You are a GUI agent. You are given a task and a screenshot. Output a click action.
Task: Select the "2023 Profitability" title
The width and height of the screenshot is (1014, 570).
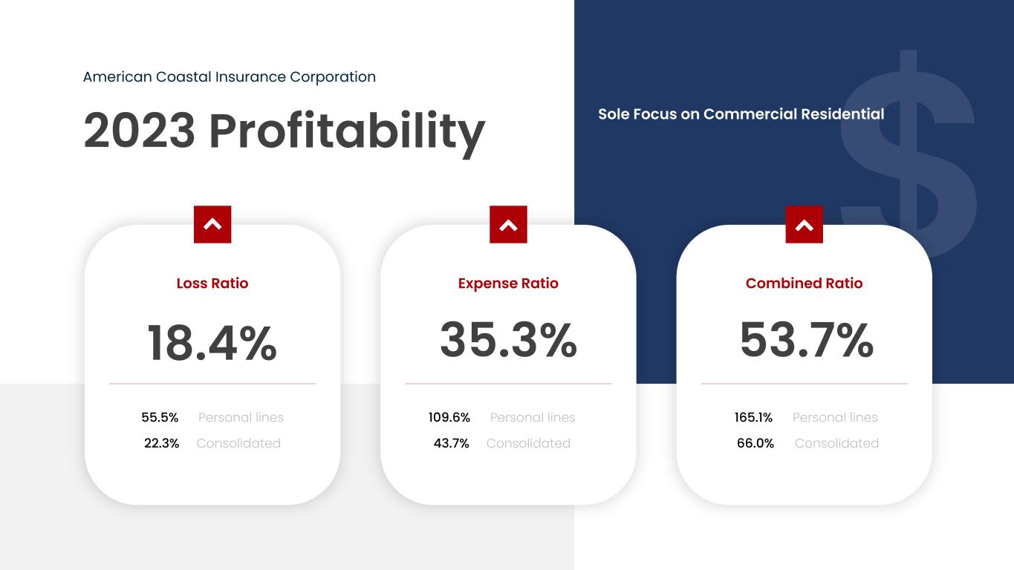pyautogui.click(x=284, y=130)
